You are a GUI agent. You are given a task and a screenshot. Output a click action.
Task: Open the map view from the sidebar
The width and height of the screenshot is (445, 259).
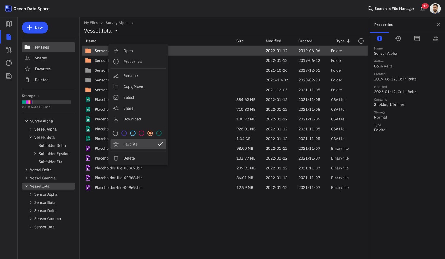(x=9, y=24)
